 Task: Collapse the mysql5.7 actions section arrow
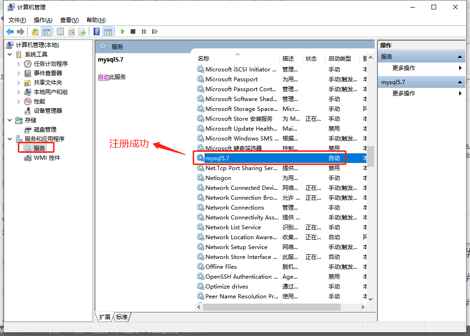[460, 82]
